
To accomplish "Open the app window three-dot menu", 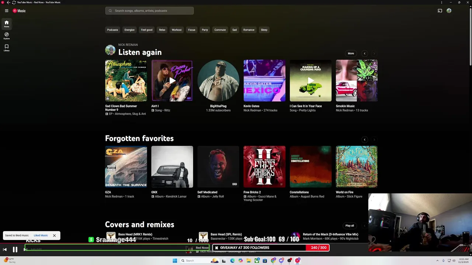I will [441, 2].
